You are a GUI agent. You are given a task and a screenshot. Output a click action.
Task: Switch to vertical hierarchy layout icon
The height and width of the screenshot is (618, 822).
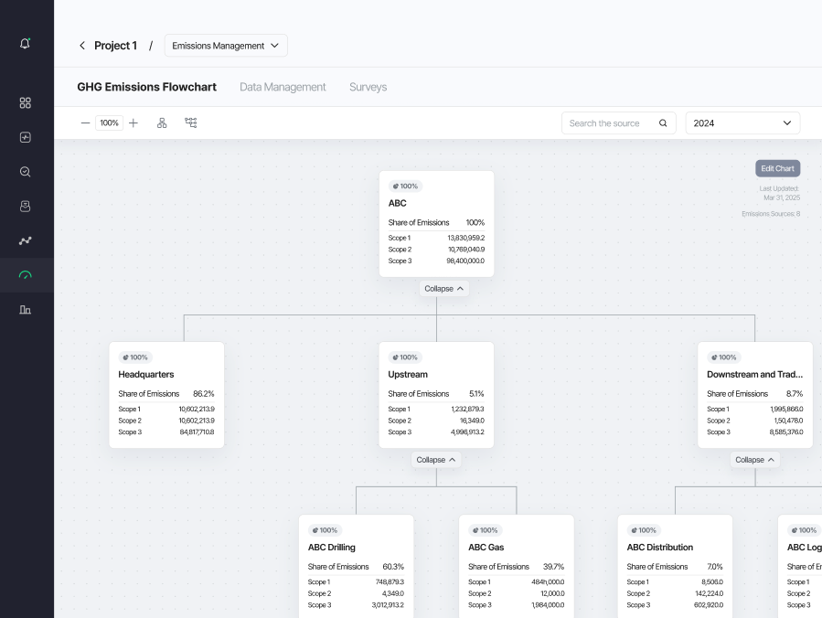click(x=162, y=123)
